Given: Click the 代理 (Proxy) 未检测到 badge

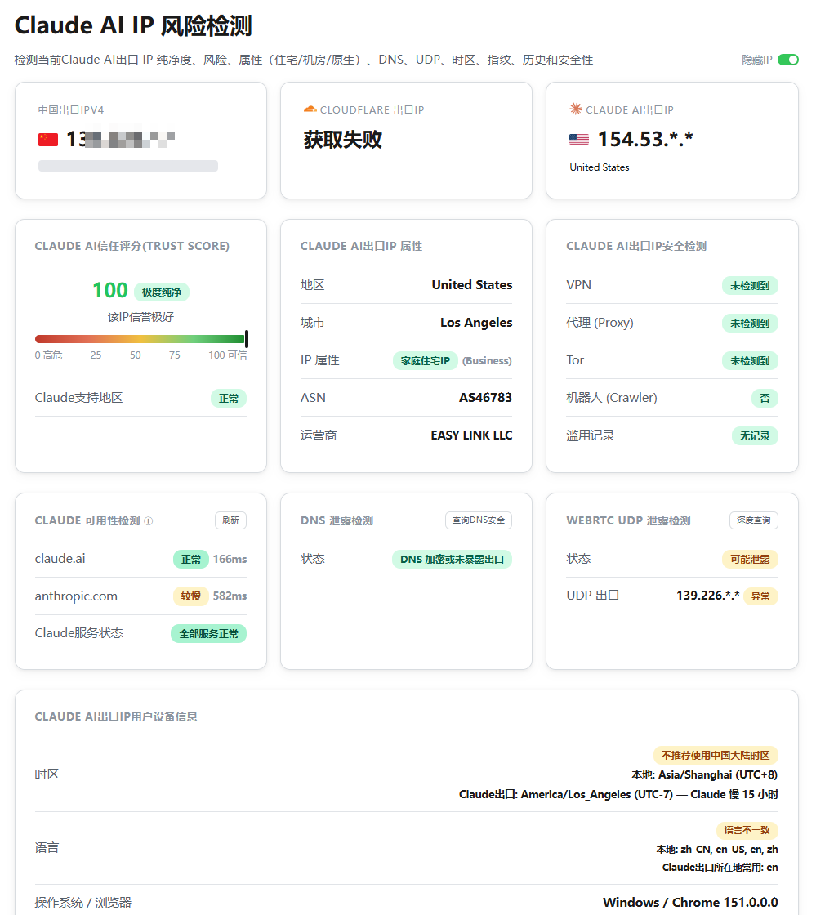Looking at the screenshot, I should coord(750,324).
